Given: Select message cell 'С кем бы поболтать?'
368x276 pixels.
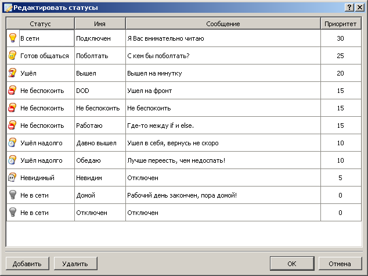Looking at the screenshot, I should 223,56.
